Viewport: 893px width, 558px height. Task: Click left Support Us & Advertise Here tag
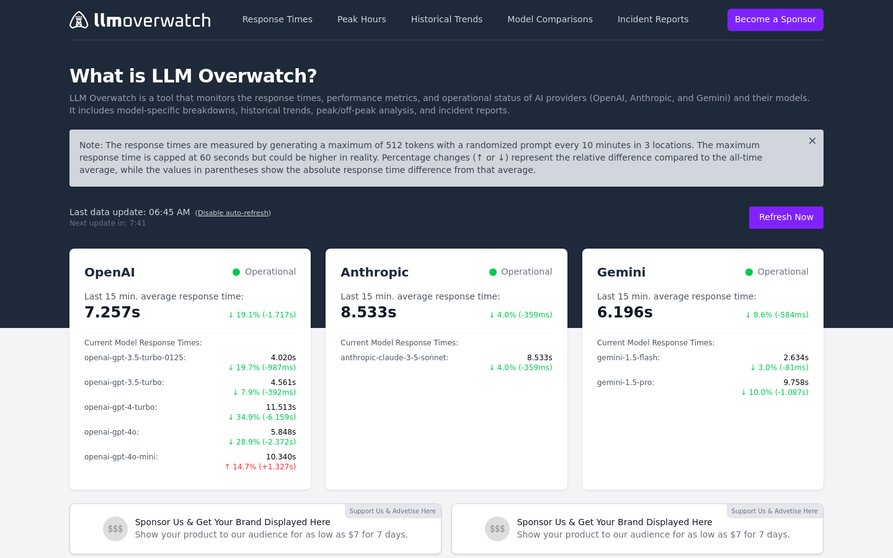click(393, 511)
